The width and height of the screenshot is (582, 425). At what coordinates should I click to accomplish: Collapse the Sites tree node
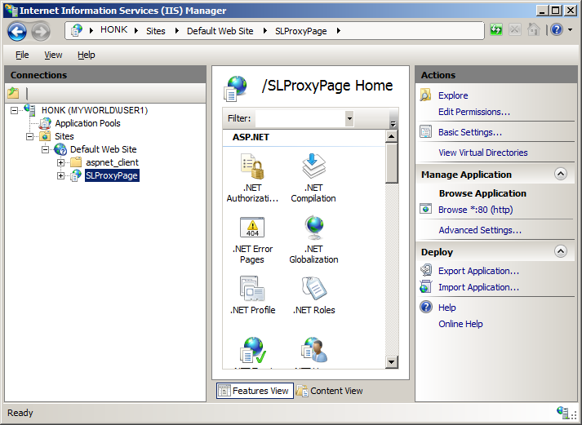29,137
